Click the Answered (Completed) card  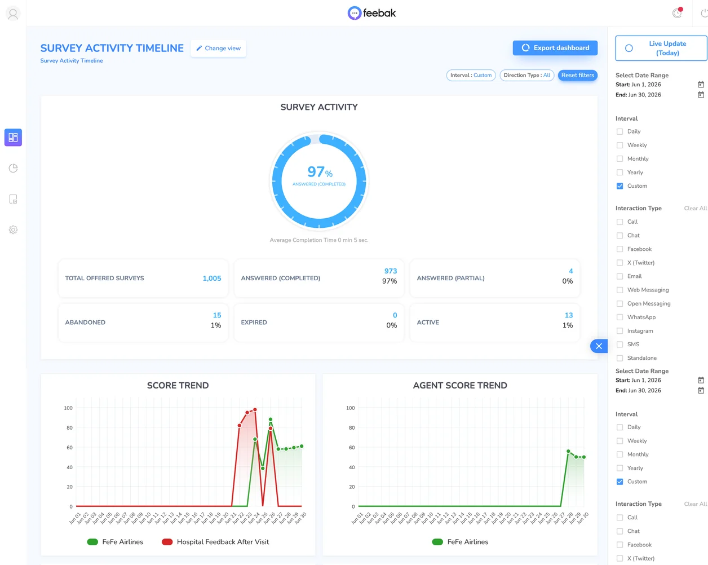coord(319,278)
